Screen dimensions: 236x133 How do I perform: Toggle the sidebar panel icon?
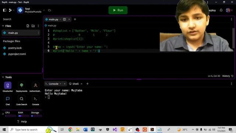click(x=4, y=10)
